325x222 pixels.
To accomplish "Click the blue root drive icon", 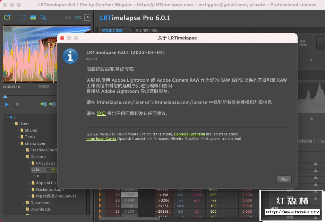I will pos(11,117).
